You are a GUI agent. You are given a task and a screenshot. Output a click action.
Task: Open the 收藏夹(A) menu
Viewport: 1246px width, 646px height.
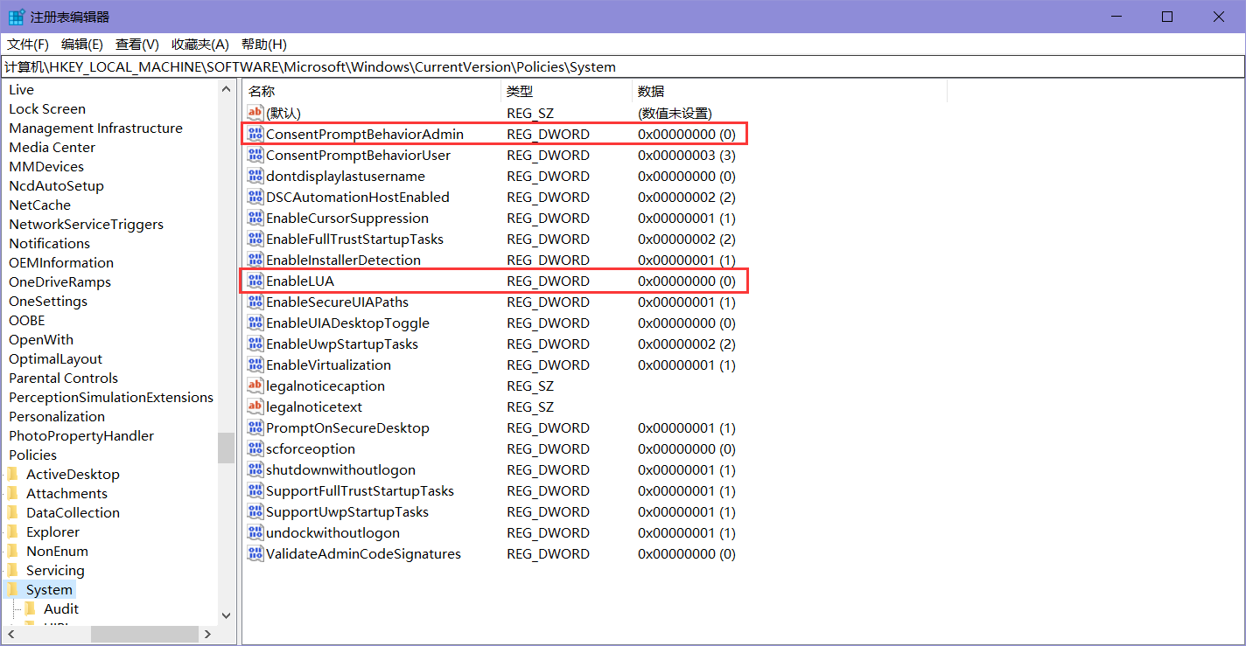click(200, 44)
